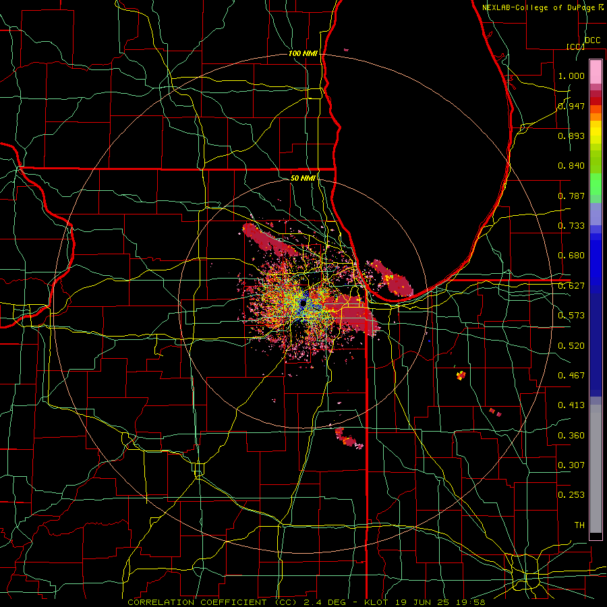The width and height of the screenshot is (607, 607).
Task: Click the 0.413 scale value
Action: (x=571, y=405)
